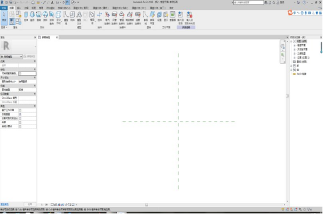This screenshot has height=214, width=323.
Task: Open the work plane Viewer (查看器)
Action: coord(173,16)
